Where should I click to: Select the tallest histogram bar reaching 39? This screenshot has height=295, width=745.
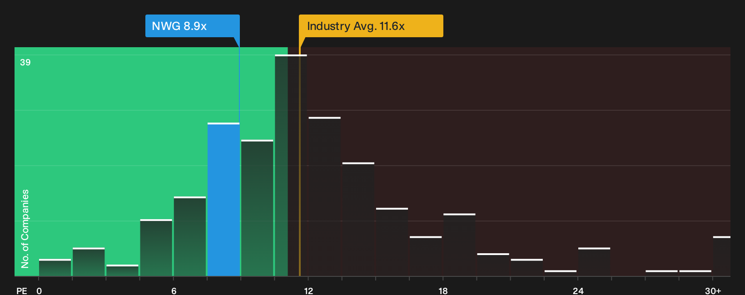coord(291,165)
